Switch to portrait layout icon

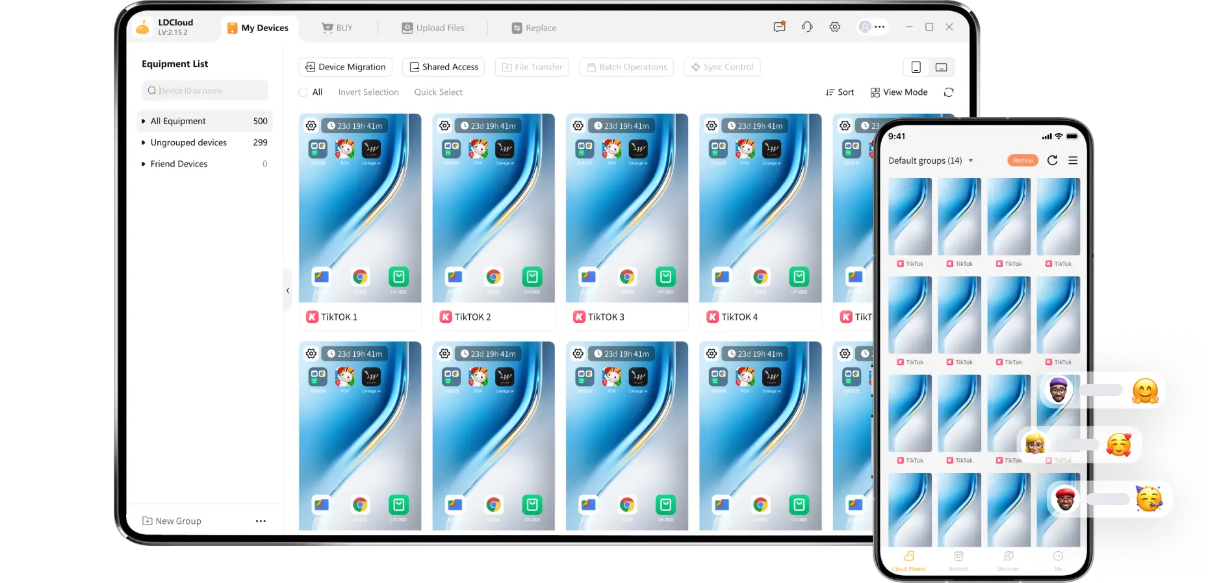(916, 67)
